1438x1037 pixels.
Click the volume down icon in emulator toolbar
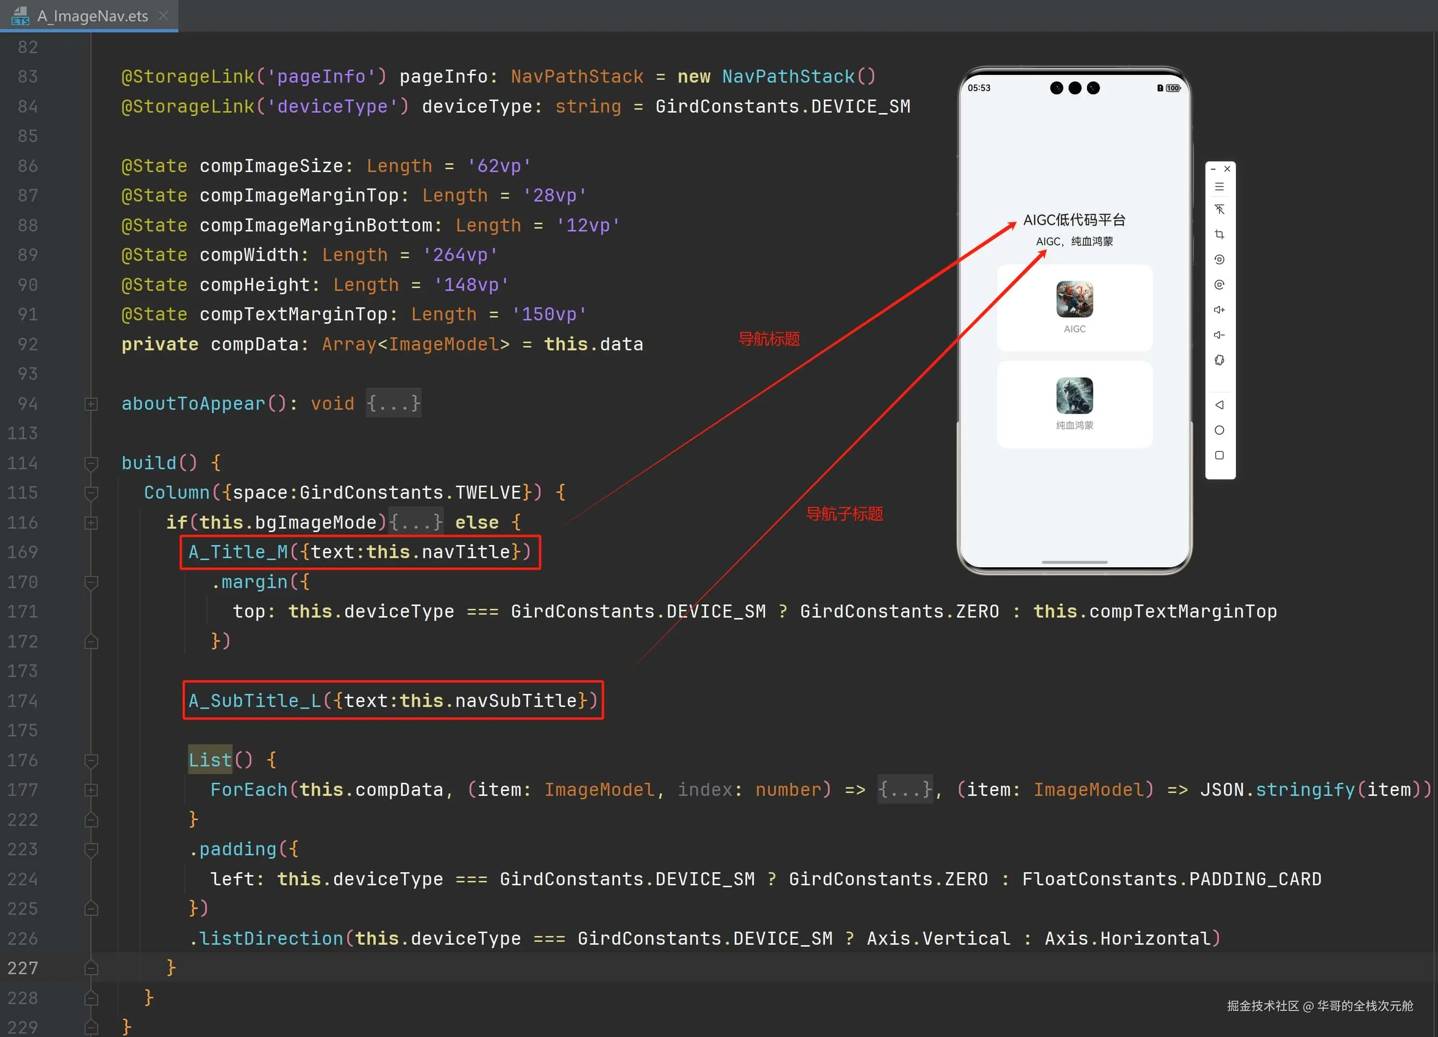pos(1218,335)
